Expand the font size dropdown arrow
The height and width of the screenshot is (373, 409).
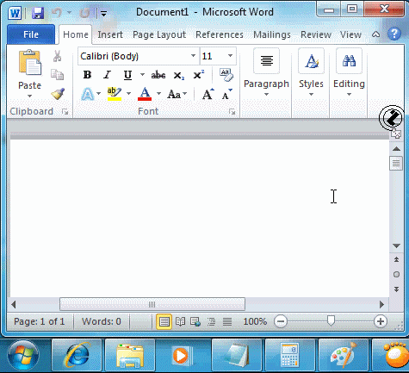pos(230,56)
